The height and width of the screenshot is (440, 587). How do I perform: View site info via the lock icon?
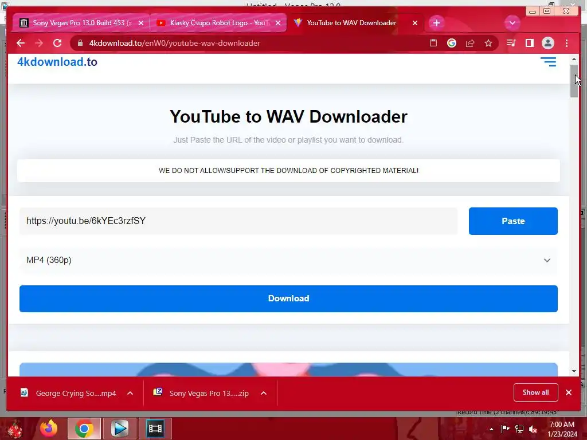click(x=80, y=43)
